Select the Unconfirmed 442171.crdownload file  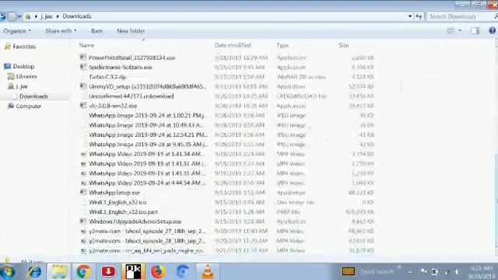[132, 96]
